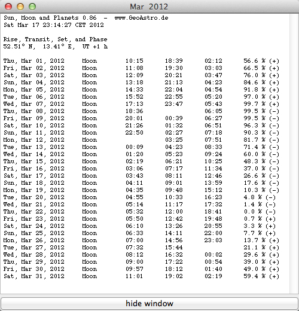The image size is (299, 311).
Task: Click the Moon label on Mar 12 row
Action: (x=90, y=140)
